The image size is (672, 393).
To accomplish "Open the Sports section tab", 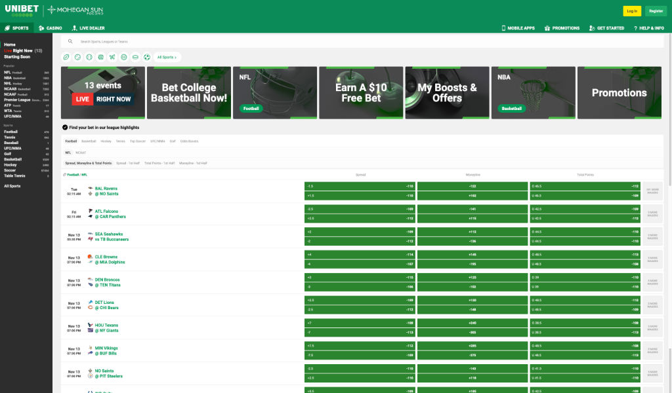I will pyautogui.click(x=16, y=28).
